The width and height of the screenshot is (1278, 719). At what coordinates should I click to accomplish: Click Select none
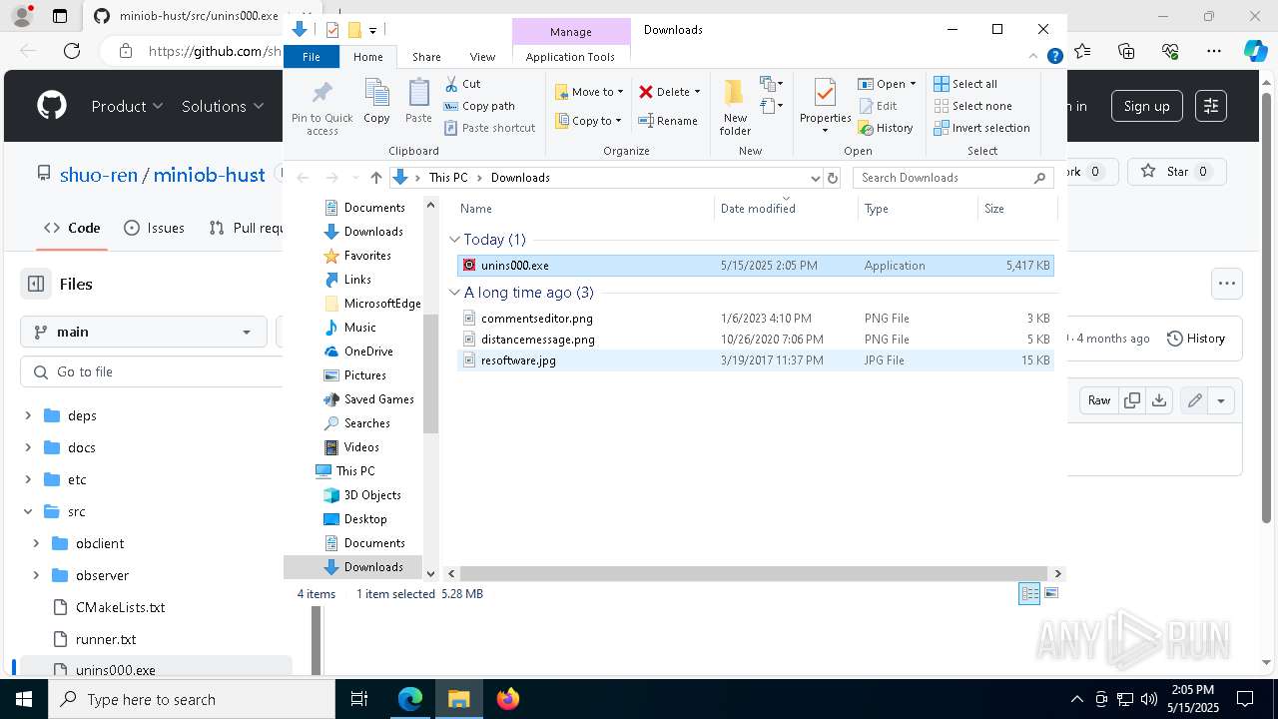click(972, 106)
